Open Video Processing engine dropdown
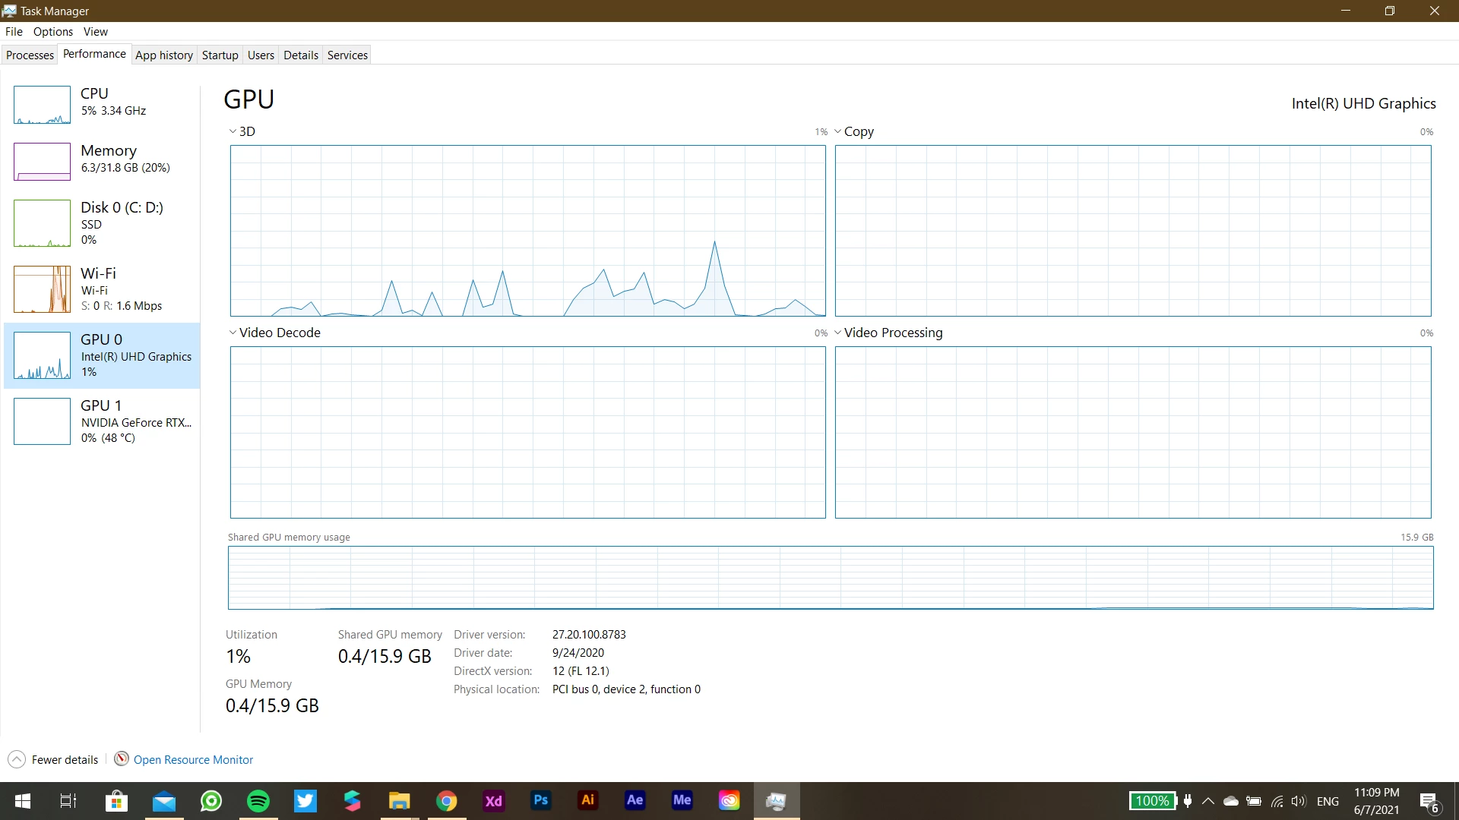Screen dimensions: 1459x820 click(888, 333)
